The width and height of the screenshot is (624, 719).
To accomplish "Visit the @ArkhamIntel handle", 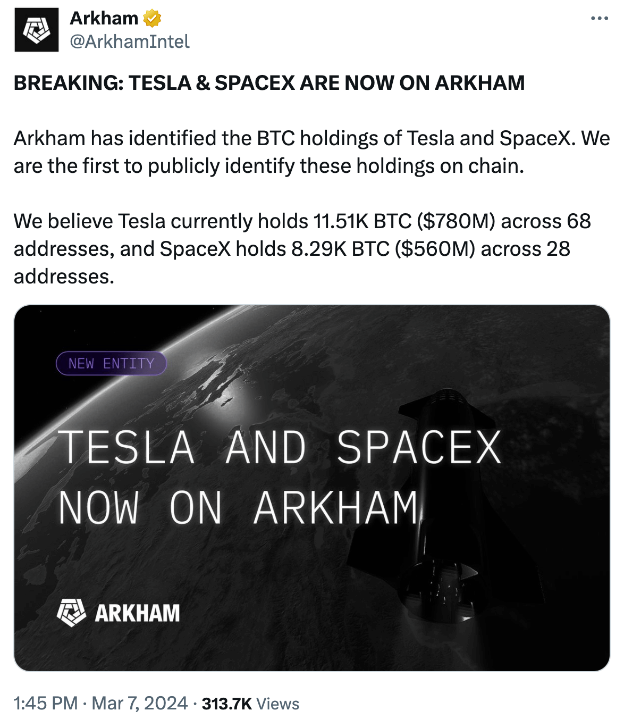I will click(x=130, y=41).
